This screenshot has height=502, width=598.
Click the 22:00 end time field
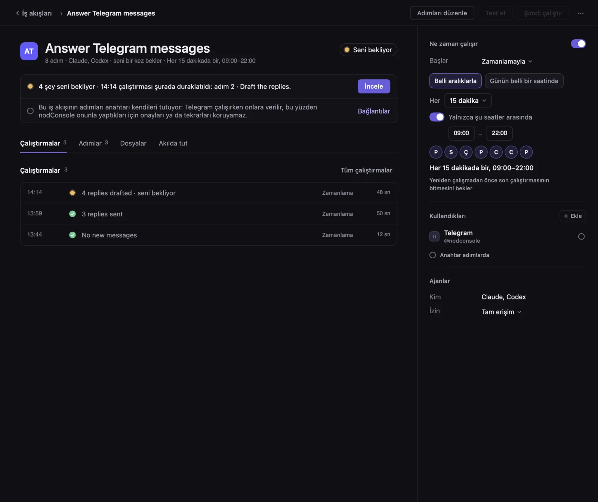(499, 133)
